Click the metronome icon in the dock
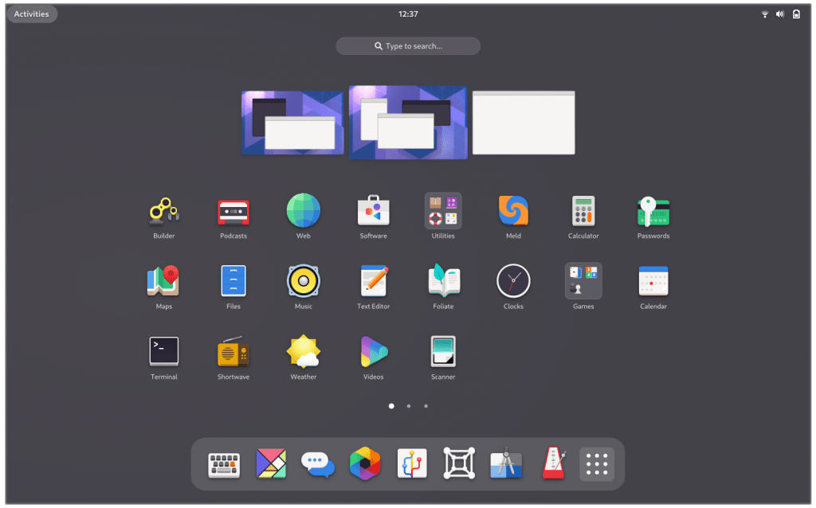This screenshot has width=816, height=508. click(553, 463)
